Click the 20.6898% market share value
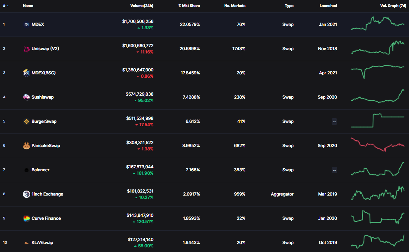 pos(190,49)
